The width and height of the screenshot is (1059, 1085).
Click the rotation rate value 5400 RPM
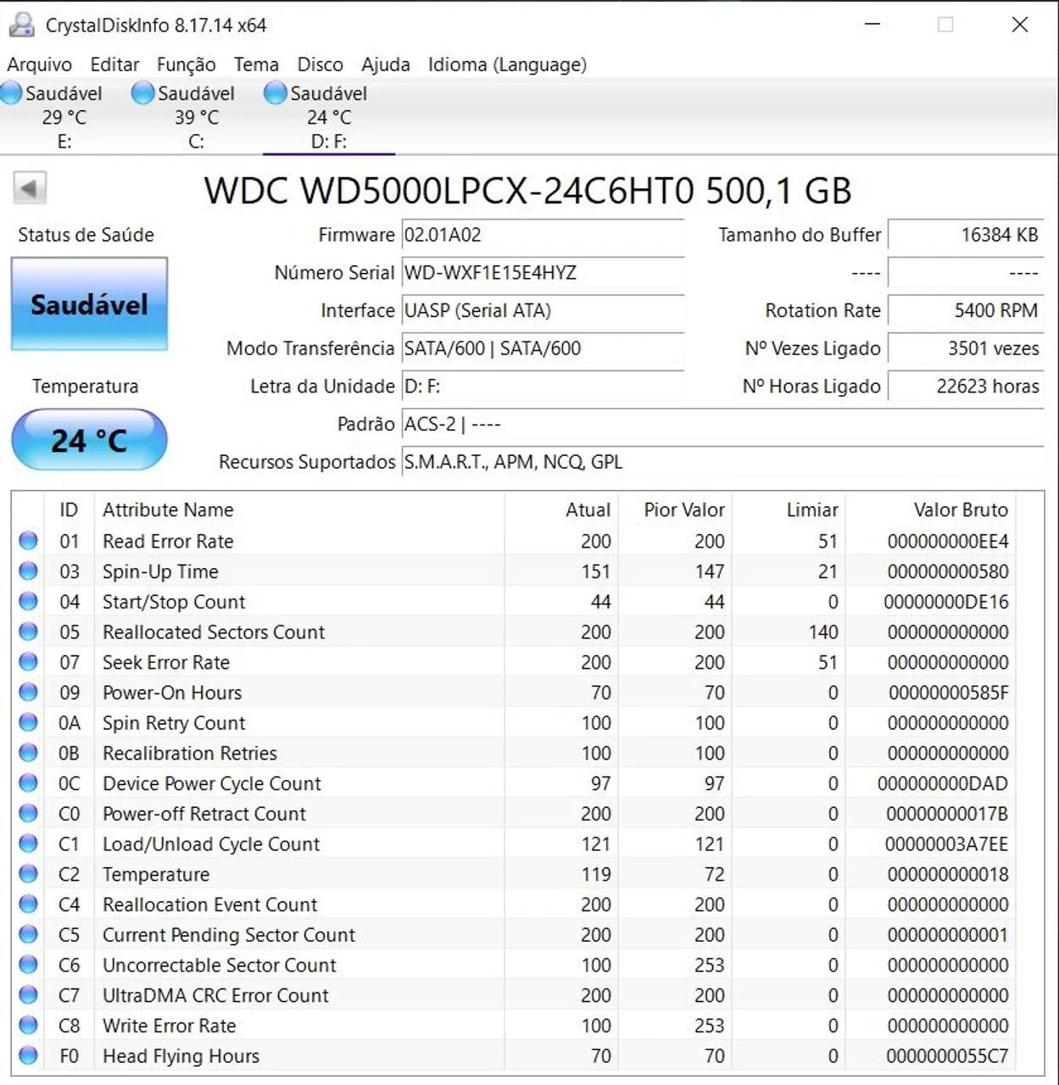click(966, 311)
